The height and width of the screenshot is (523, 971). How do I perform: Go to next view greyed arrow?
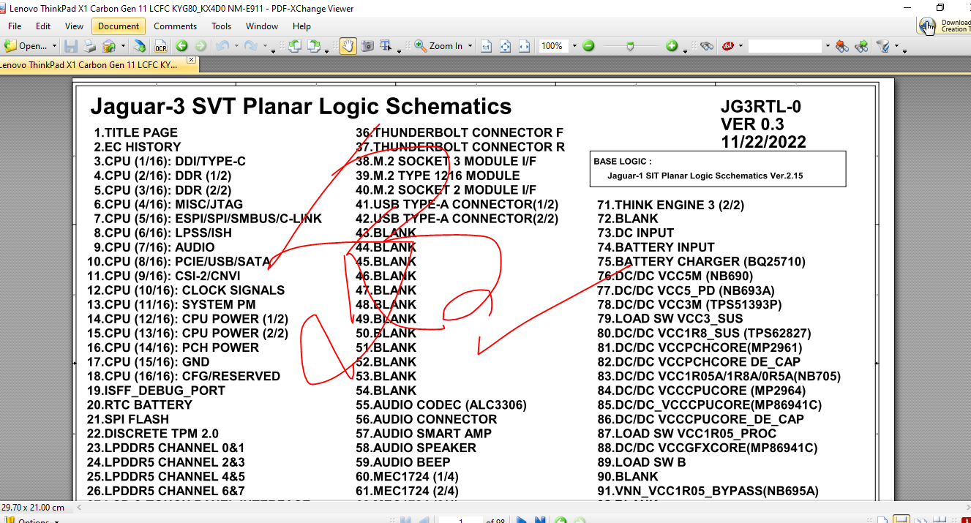pos(200,46)
